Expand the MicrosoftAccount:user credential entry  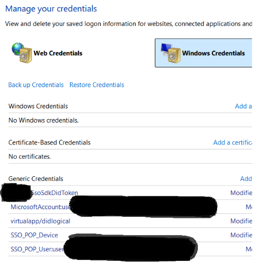point(40,207)
